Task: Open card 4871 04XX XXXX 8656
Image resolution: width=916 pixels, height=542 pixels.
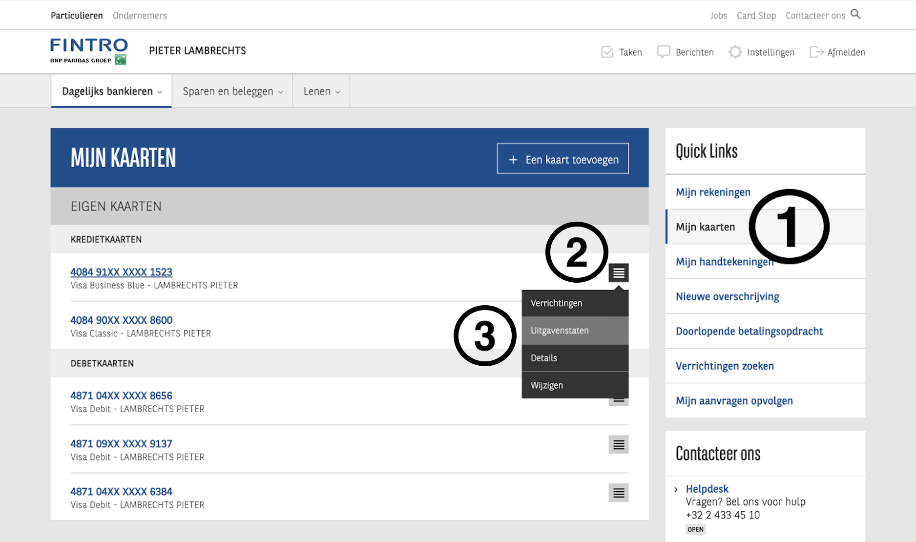Action: tap(121, 396)
